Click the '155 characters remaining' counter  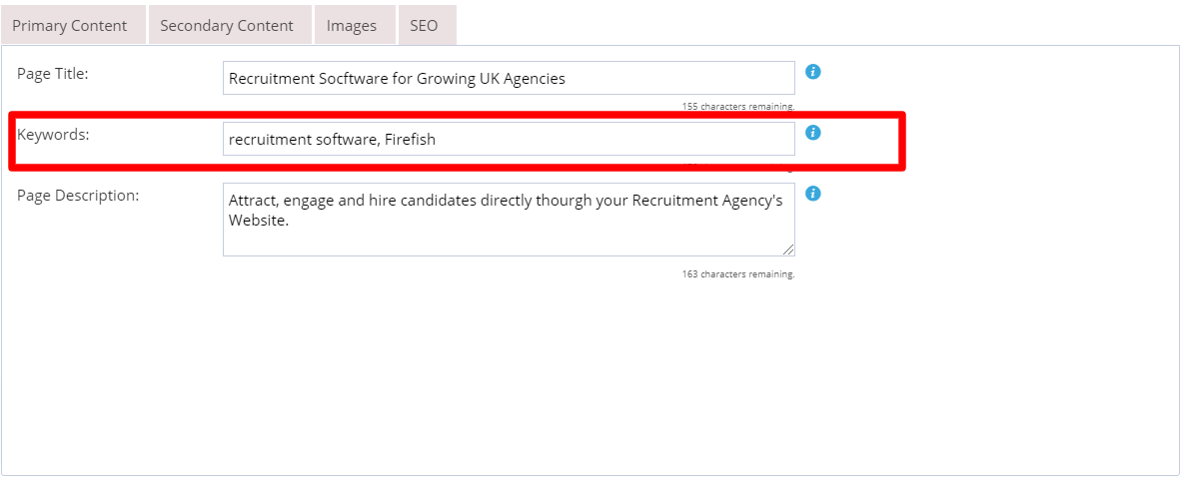pyautogui.click(x=738, y=107)
